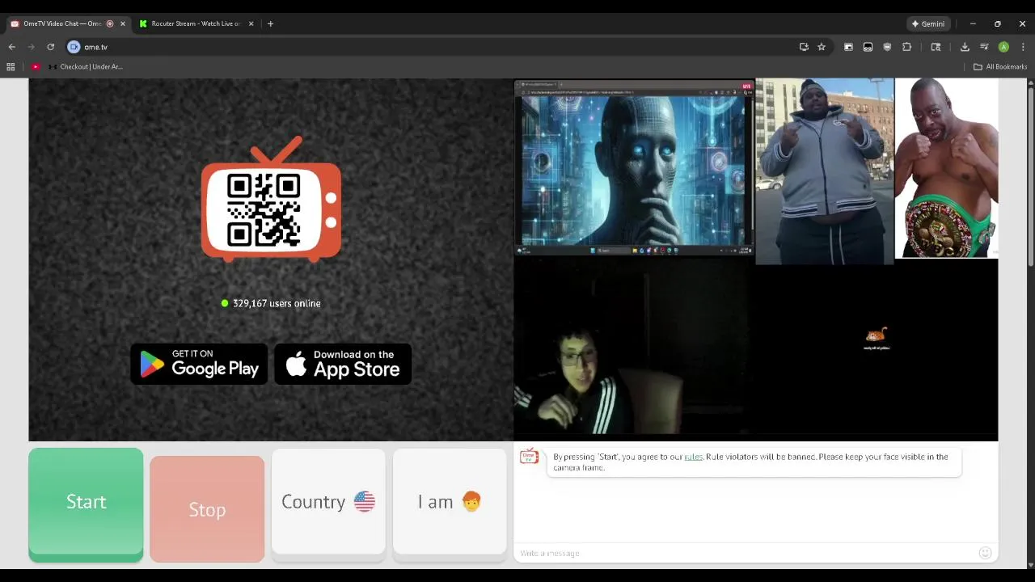Open the green profile avatar

click(1003, 47)
